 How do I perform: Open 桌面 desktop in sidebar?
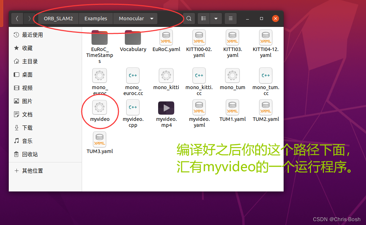point(45,75)
